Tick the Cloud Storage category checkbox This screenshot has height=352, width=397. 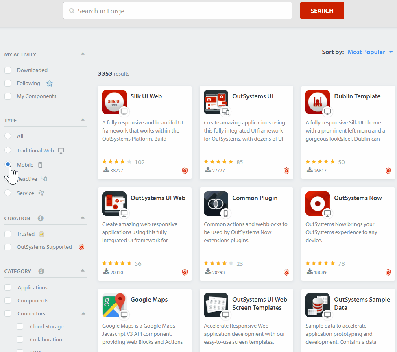[20, 327]
